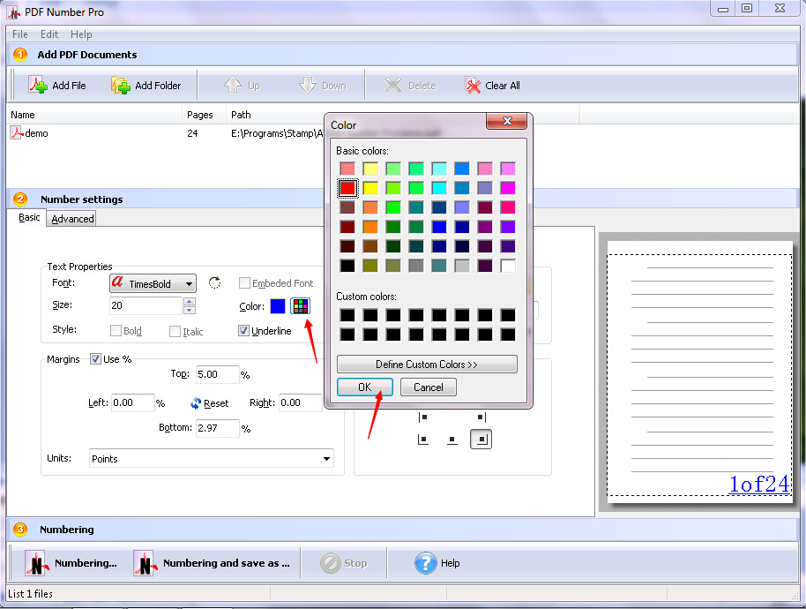Viewport: 806px width, 609px height.
Task: Move item Down in list
Action: [x=323, y=85]
